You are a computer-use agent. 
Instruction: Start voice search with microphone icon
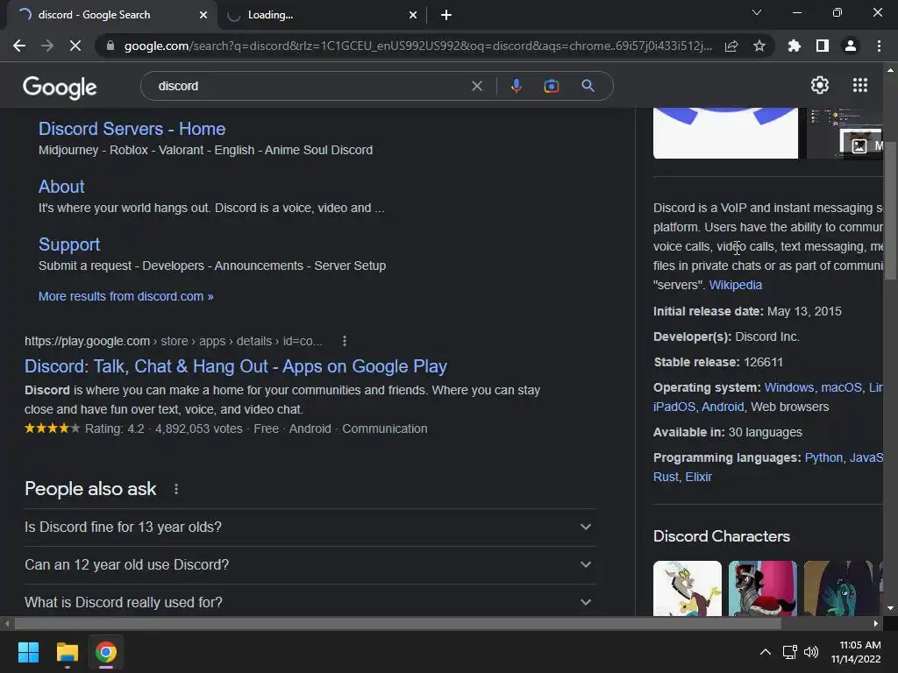[x=516, y=86]
